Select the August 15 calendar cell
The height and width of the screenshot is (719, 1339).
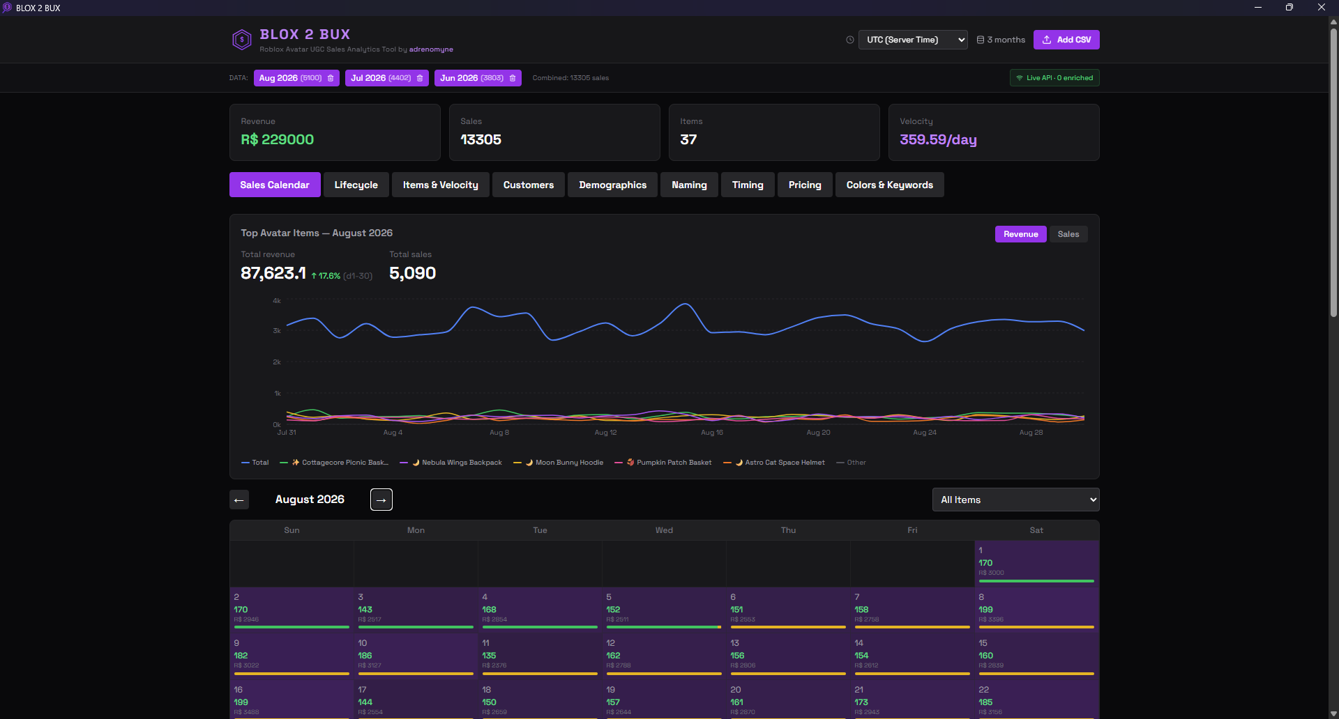[1036, 655]
